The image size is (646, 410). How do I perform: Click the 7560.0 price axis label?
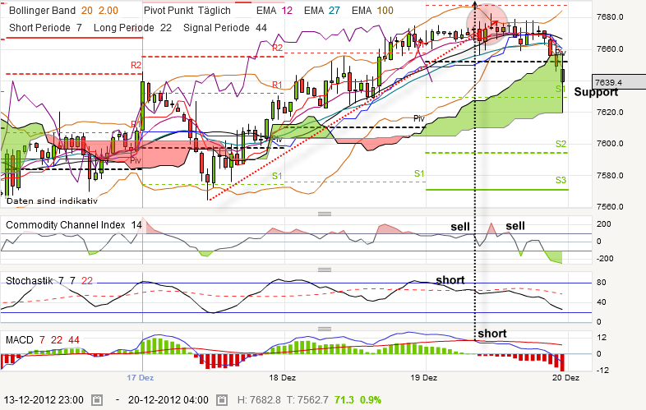(610, 207)
